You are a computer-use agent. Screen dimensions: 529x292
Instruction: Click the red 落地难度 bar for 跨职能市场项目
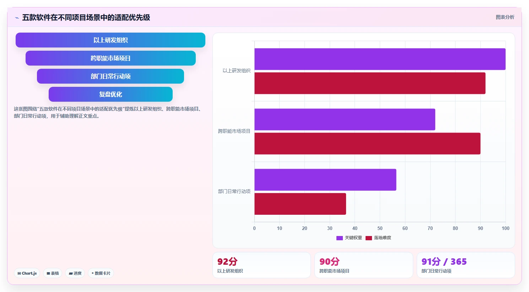point(367,144)
